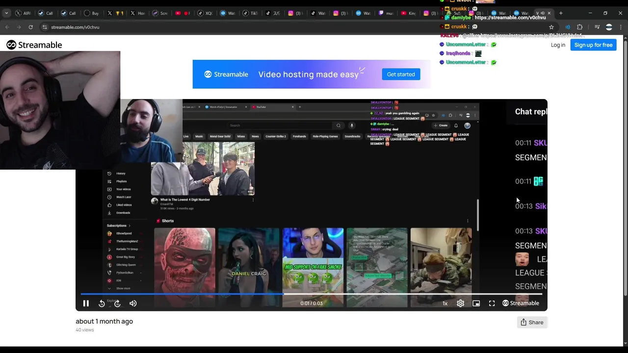Image resolution: width=628 pixels, height=353 pixels.
Task: Click the skip forward icon in the player
Action: 117,303
